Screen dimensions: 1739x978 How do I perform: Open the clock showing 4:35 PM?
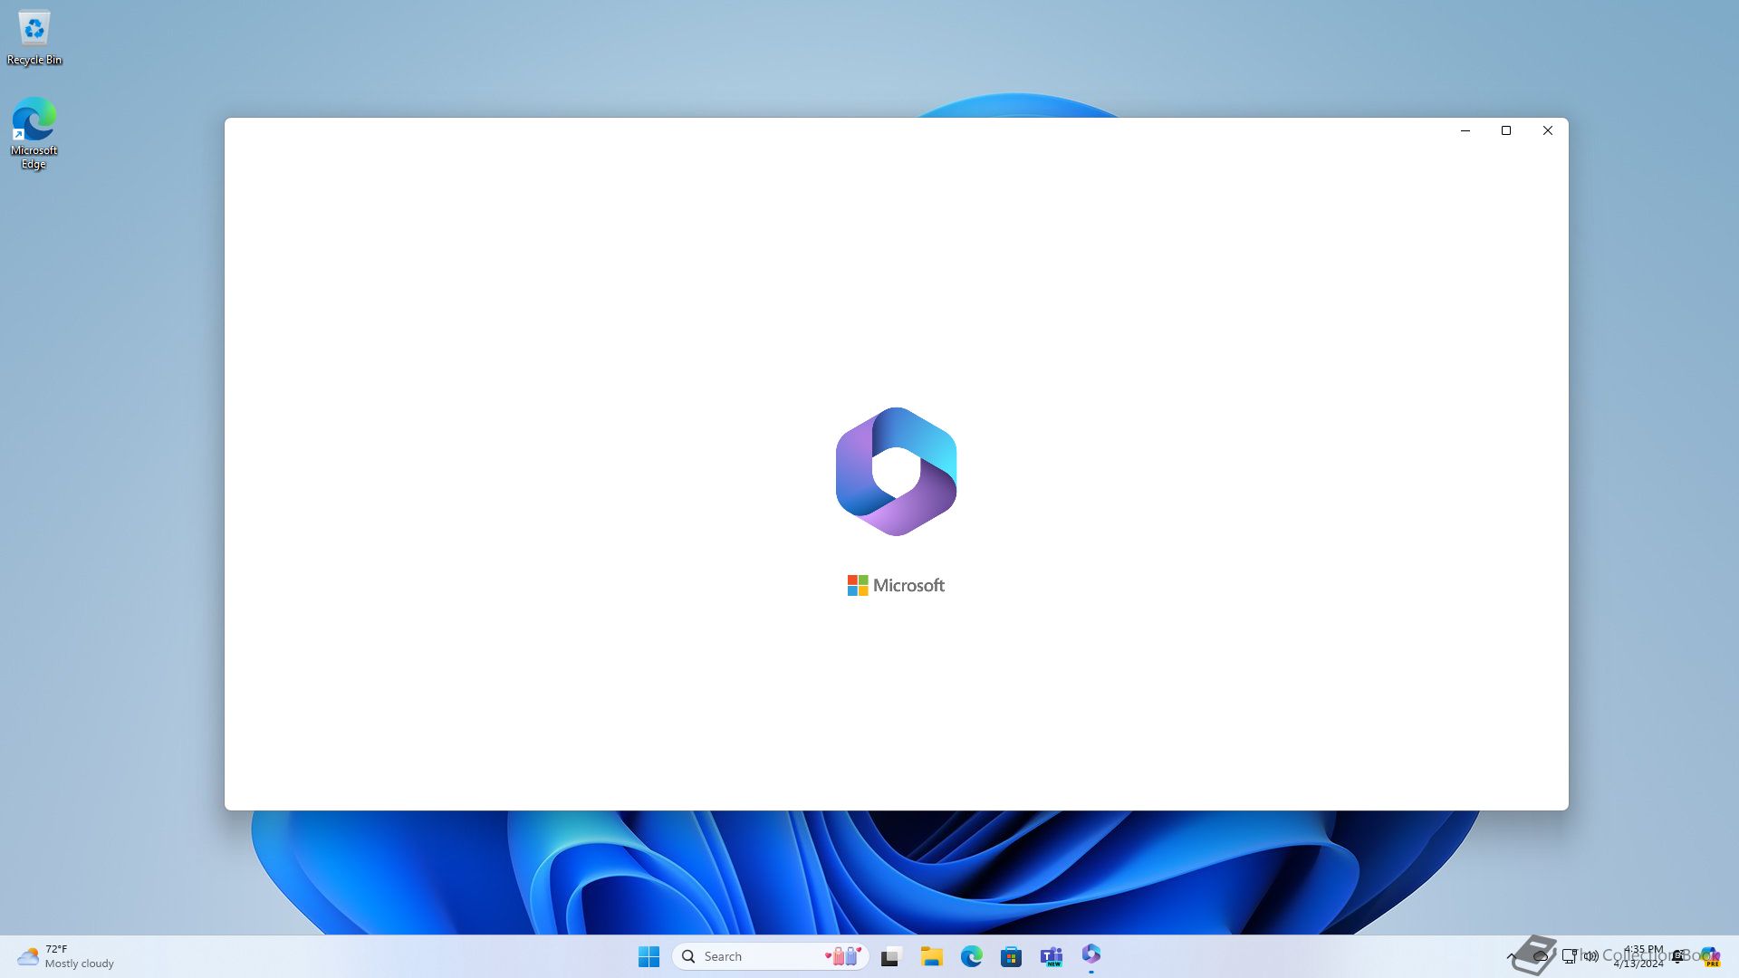(x=1638, y=956)
